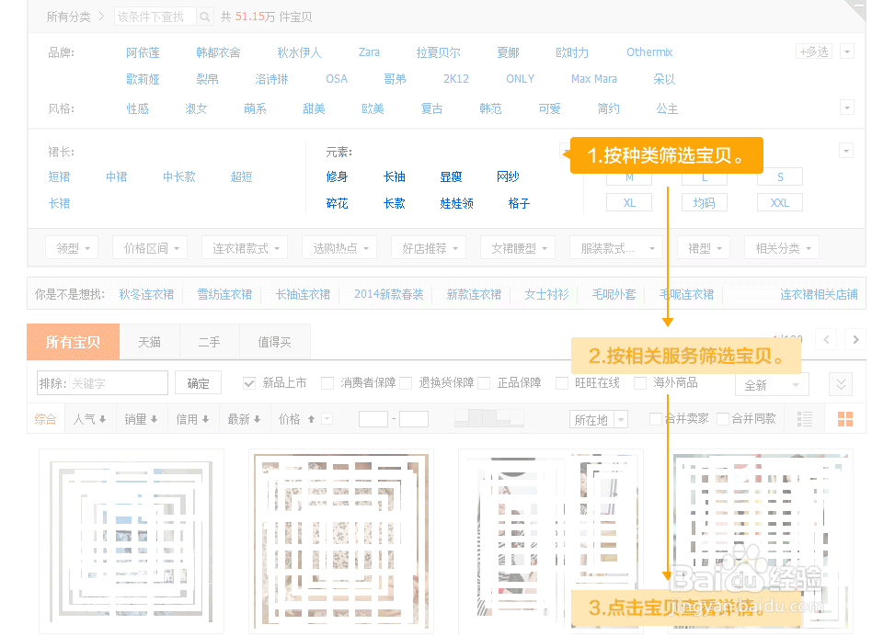Open 连衣裙相关店铺 link

coord(819,294)
